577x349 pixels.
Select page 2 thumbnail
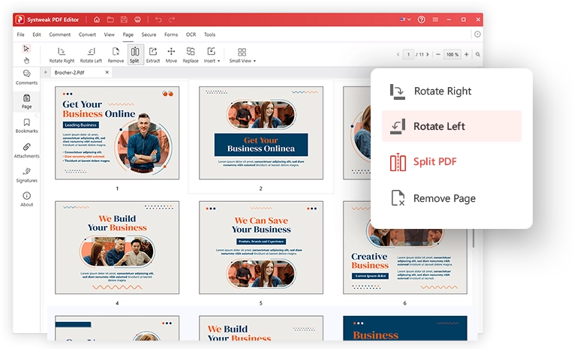tap(261, 133)
